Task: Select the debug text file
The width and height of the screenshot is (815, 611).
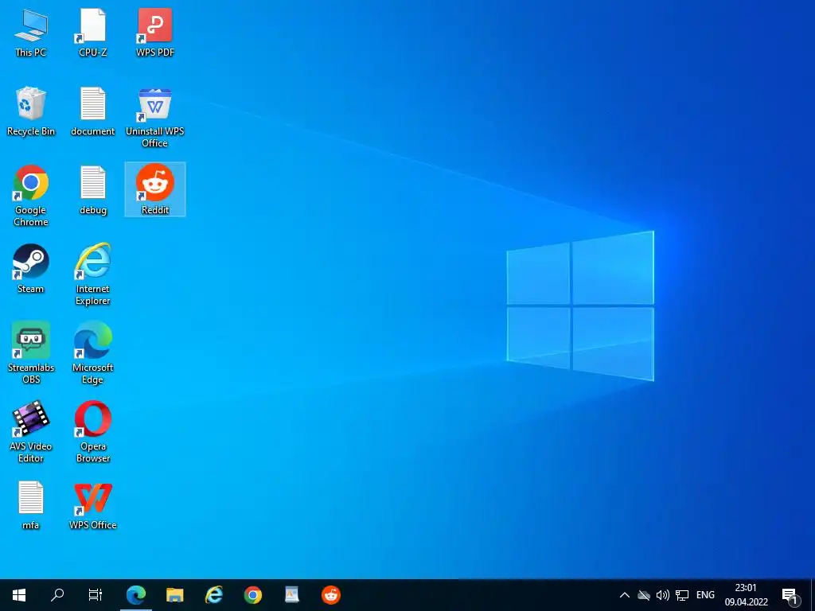Action: pyautogui.click(x=93, y=190)
